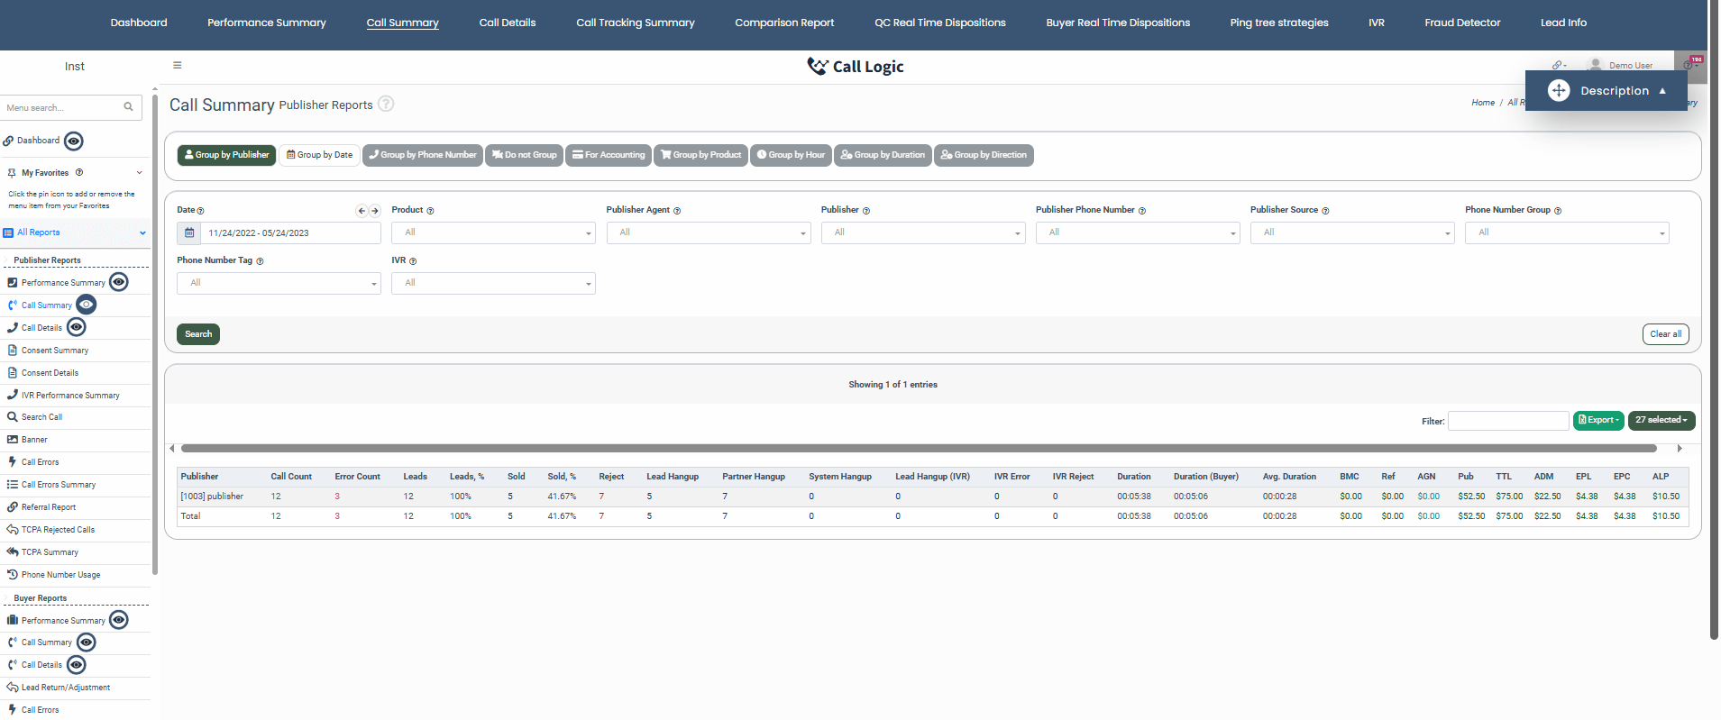This screenshot has width=1721, height=720.
Task: Select Group by Hour
Action: click(791, 155)
